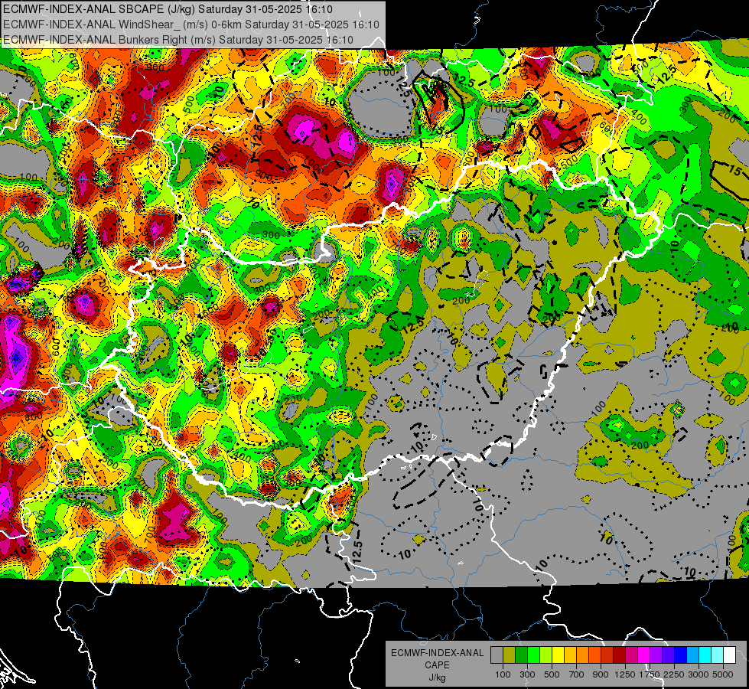
Task: Click the magenta swatch before tick 1750
Action: pyautogui.click(x=644, y=655)
